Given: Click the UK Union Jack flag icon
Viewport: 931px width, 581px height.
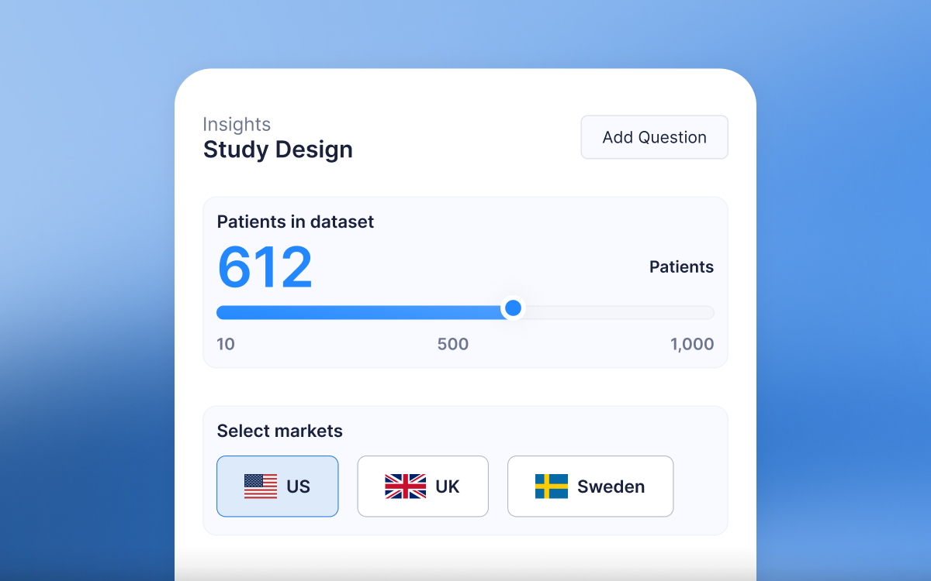Looking at the screenshot, I should (x=405, y=486).
